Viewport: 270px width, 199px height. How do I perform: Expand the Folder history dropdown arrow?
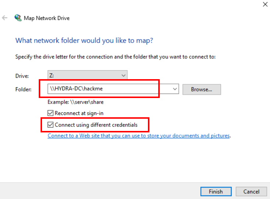pos(175,89)
